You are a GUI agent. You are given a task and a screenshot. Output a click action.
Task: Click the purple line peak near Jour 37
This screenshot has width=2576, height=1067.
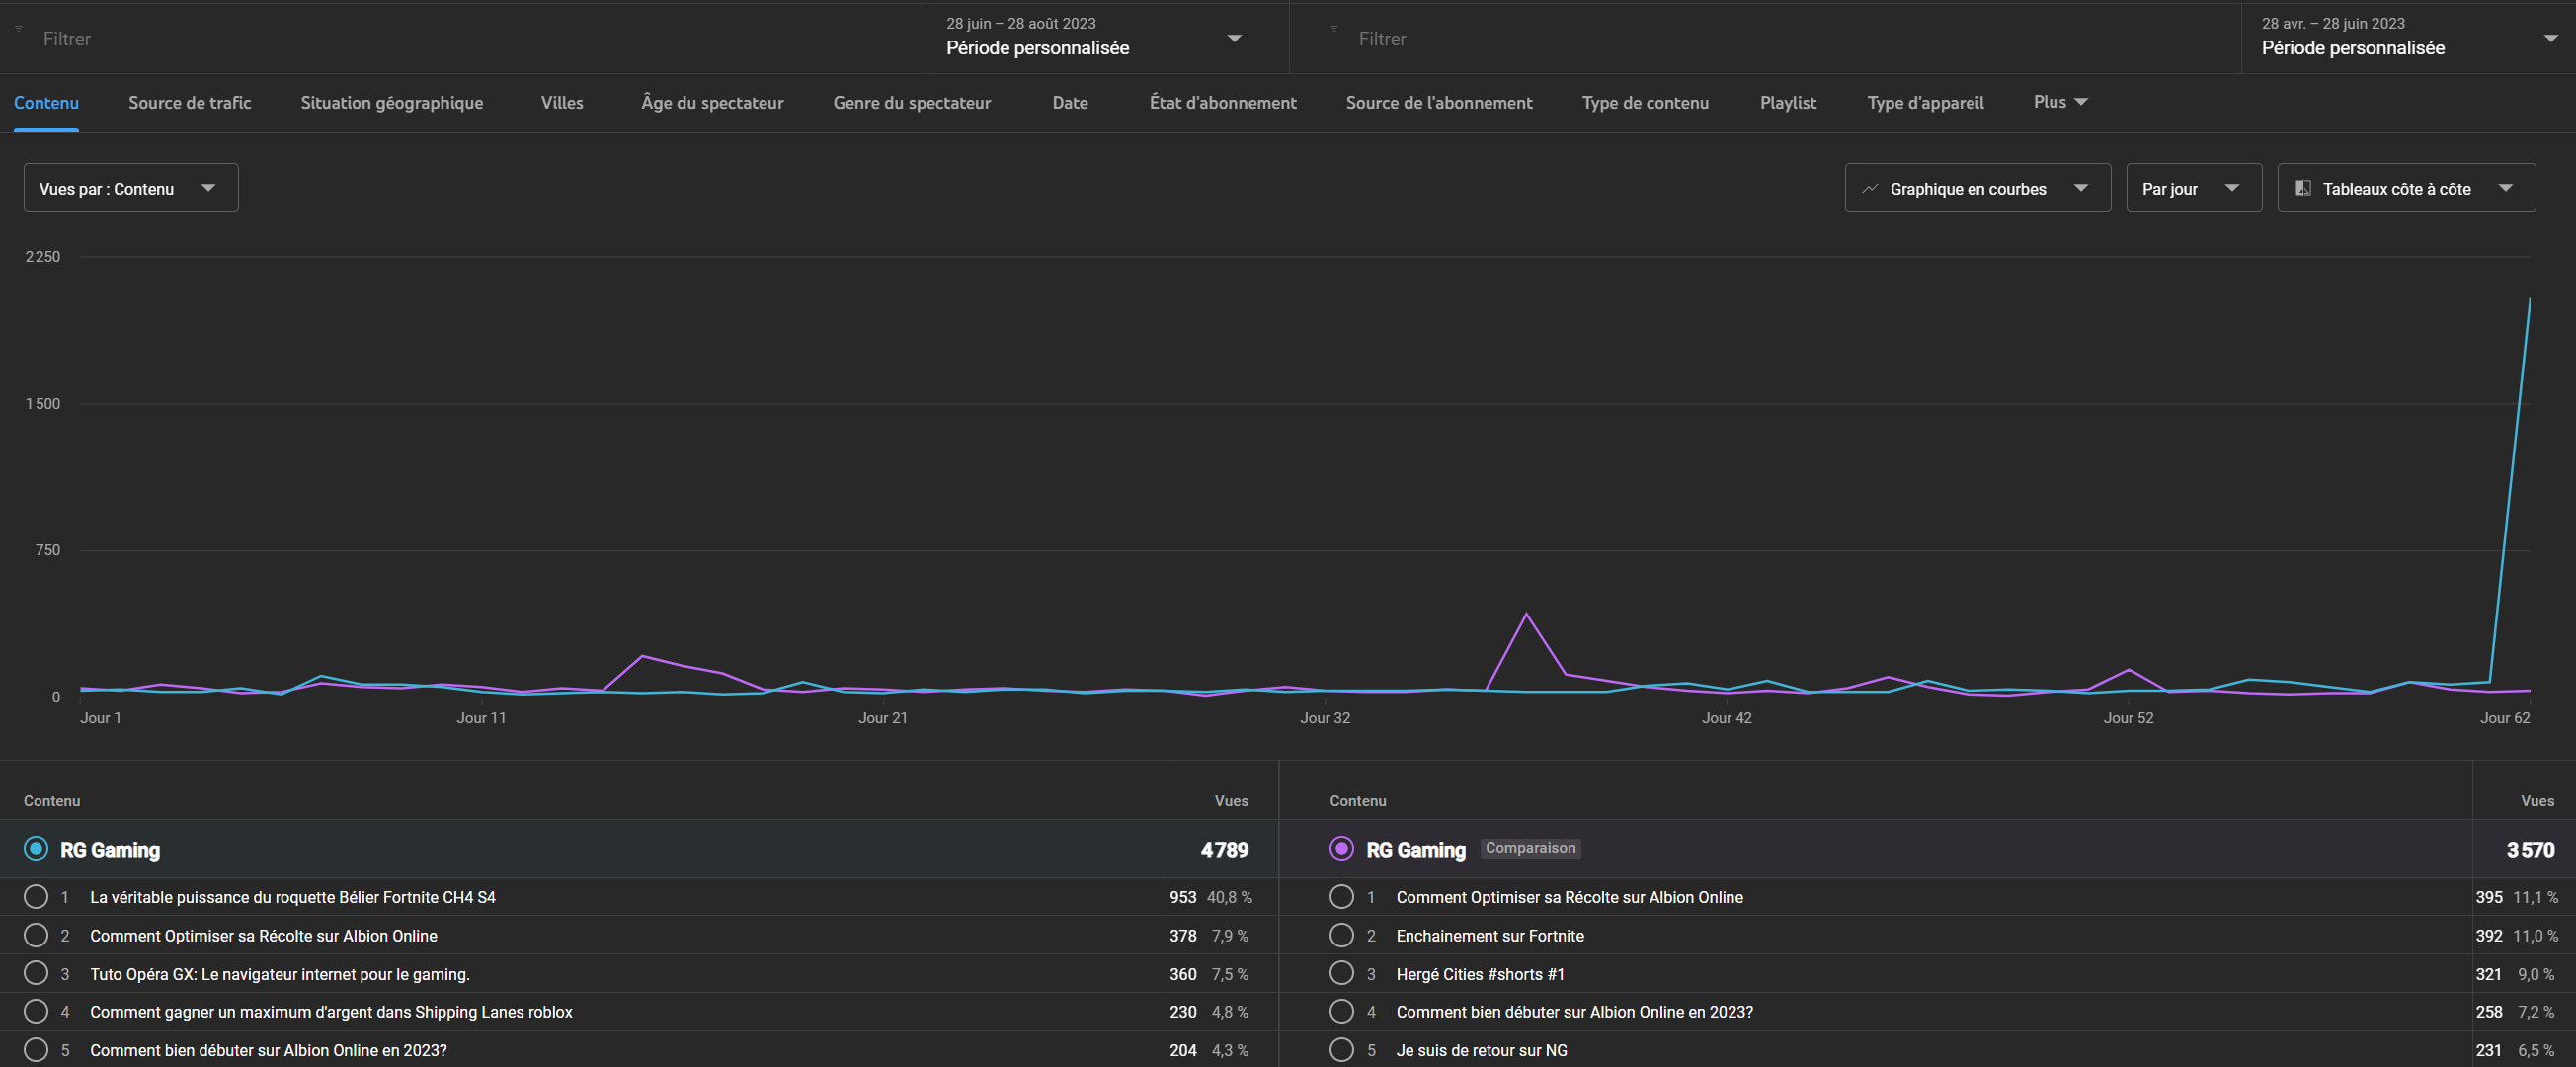pyautogui.click(x=1526, y=613)
